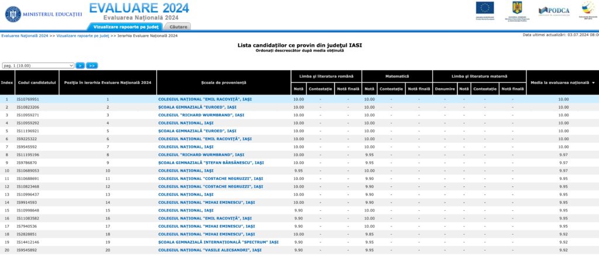
Task: Select candidate code IS10769951 in first row
Action: pyautogui.click(x=27, y=99)
